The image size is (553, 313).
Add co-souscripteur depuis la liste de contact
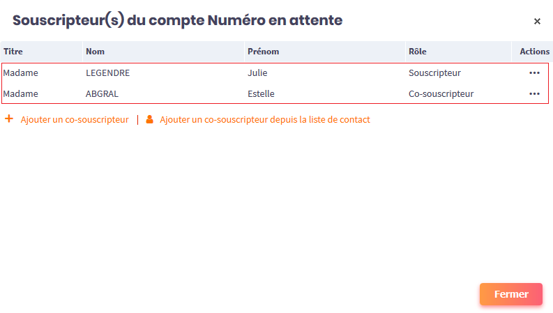[264, 120]
